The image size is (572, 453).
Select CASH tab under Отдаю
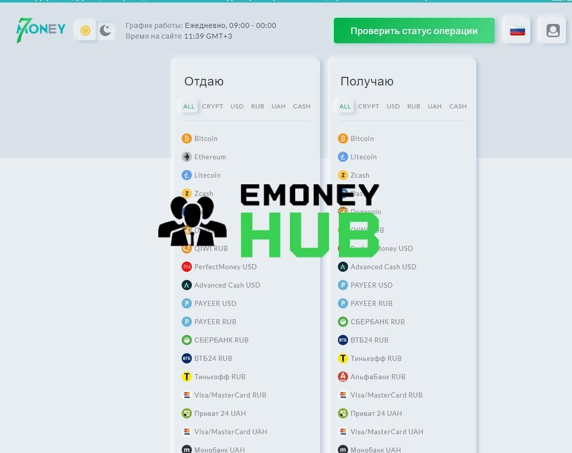(302, 106)
